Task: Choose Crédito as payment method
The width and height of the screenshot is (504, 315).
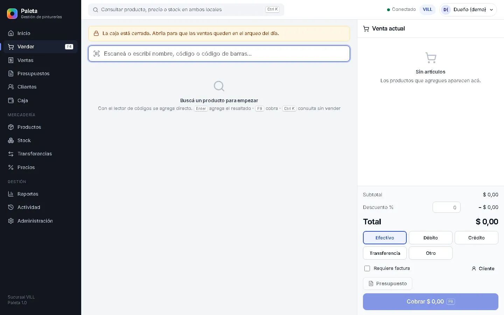Action: pos(476,238)
